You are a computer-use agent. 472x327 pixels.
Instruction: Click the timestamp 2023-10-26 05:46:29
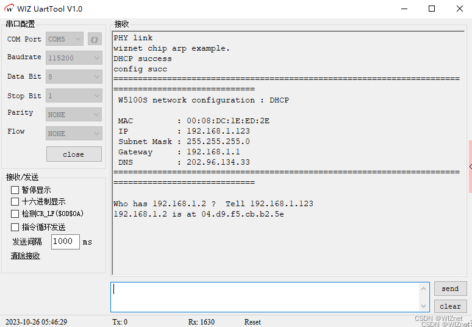[x=36, y=322]
